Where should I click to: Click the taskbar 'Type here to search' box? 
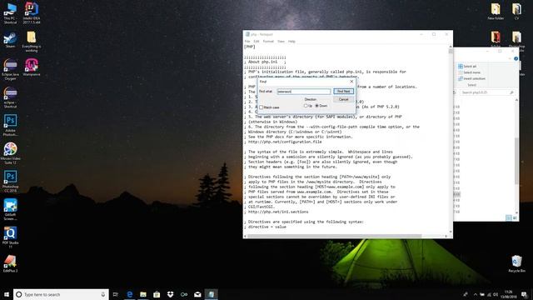pos(61,294)
